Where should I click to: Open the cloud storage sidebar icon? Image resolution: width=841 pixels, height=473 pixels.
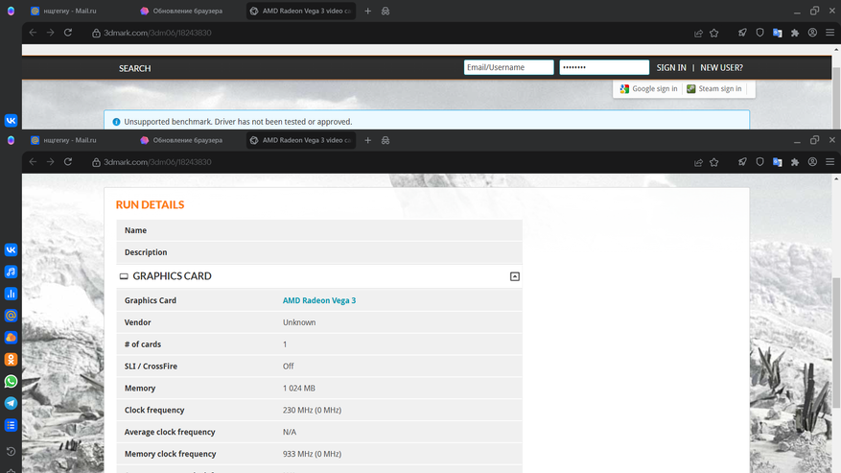coord(11,337)
